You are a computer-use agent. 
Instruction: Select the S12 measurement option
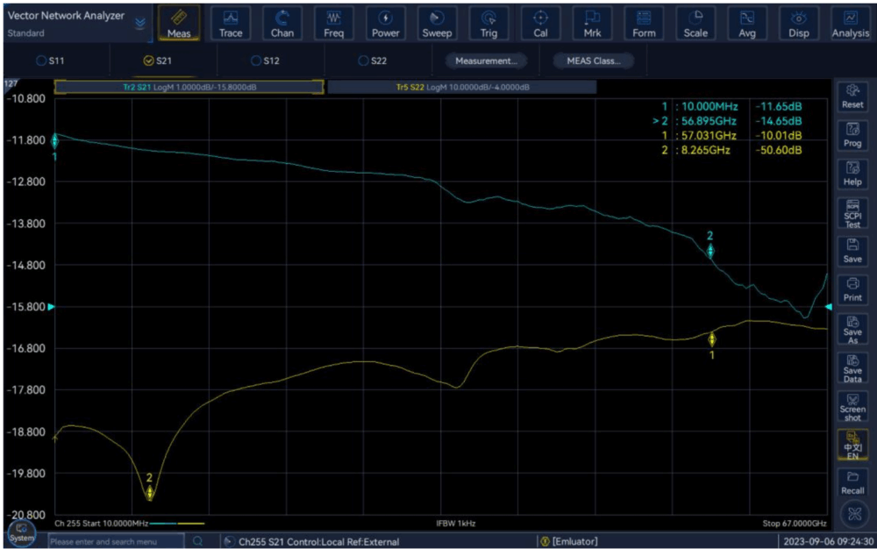coord(256,61)
